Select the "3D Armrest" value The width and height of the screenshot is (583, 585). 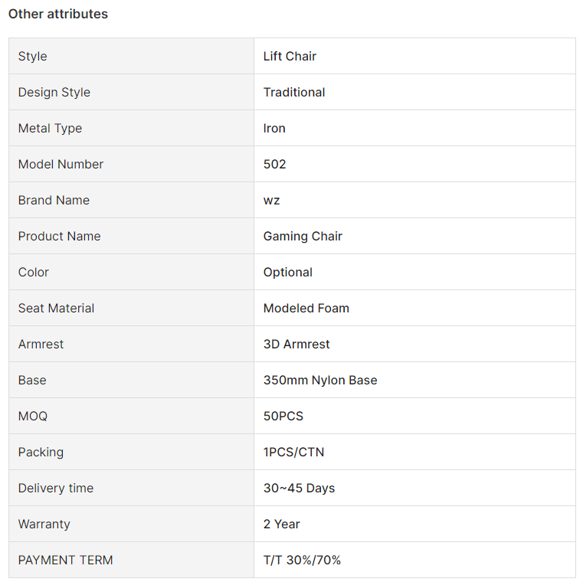coord(296,344)
